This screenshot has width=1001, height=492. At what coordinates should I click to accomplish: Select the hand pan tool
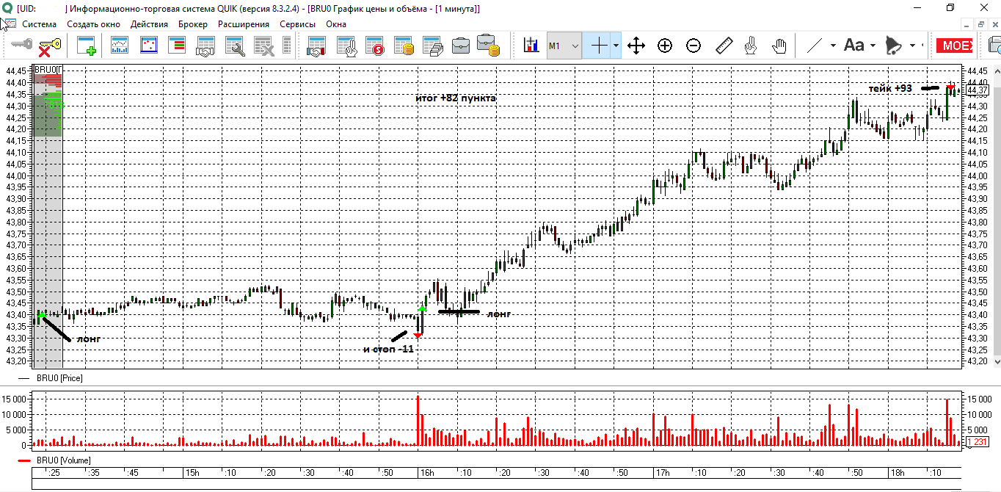point(779,46)
